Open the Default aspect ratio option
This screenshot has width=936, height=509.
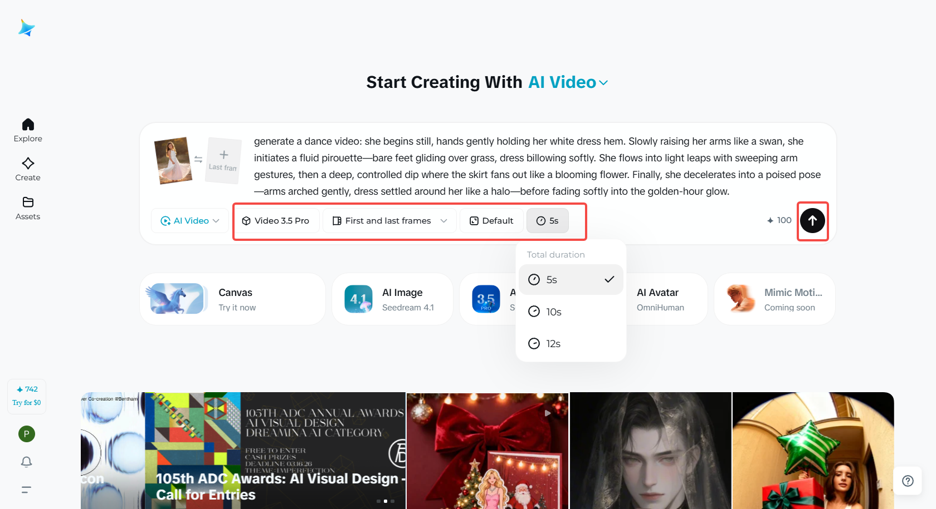pos(491,221)
